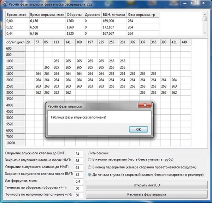The height and width of the screenshot is (203, 212).
Task: Click column header 337 in phase table
Action: (145, 42)
